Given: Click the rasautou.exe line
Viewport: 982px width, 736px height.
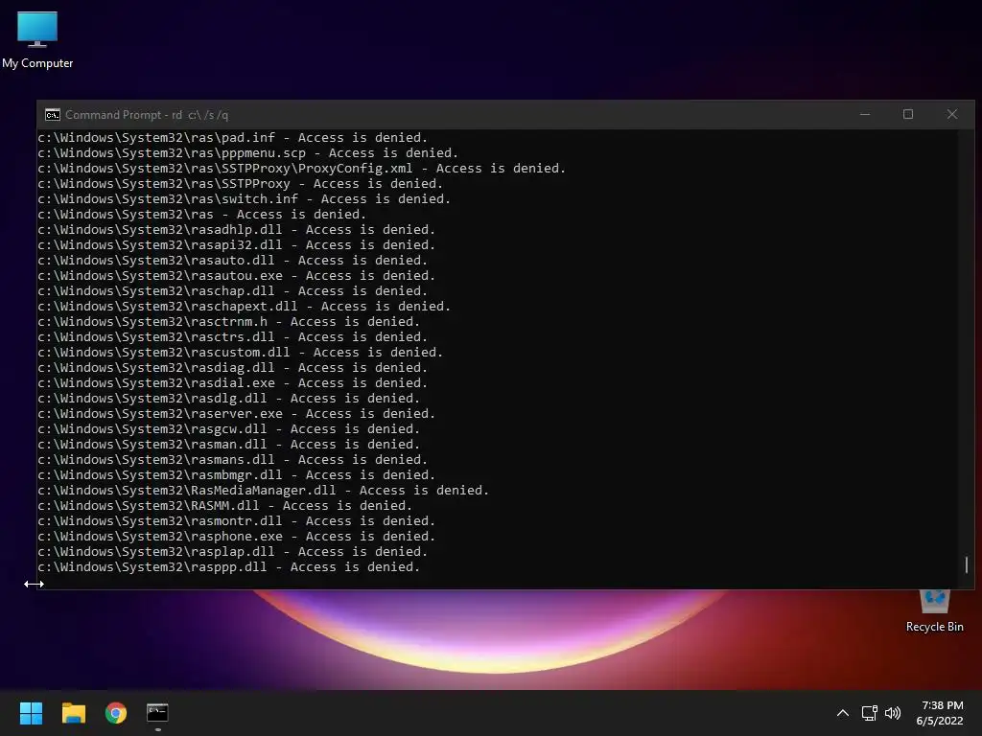Looking at the screenshot, I should tap(236, 275).
